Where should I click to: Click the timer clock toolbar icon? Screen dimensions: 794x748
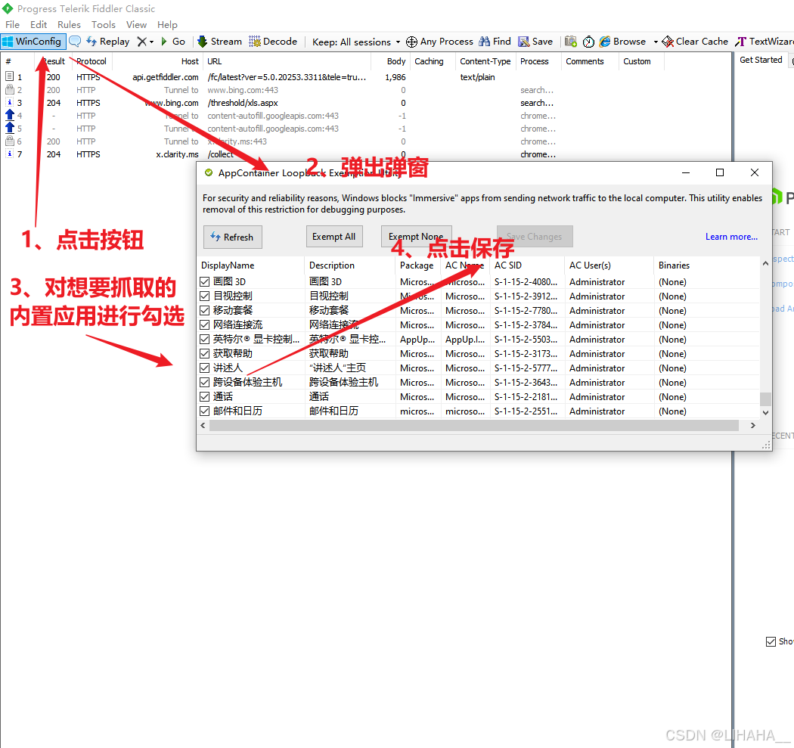[x=588, y=42]
